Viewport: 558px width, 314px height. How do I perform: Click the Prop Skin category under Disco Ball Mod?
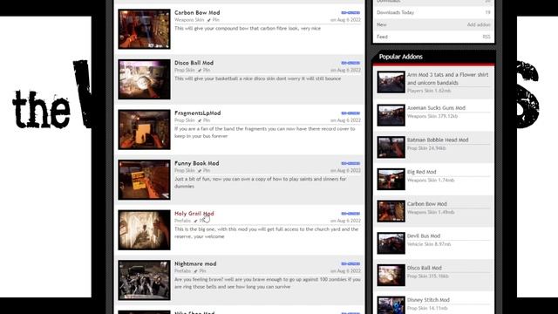pos(185,70)
